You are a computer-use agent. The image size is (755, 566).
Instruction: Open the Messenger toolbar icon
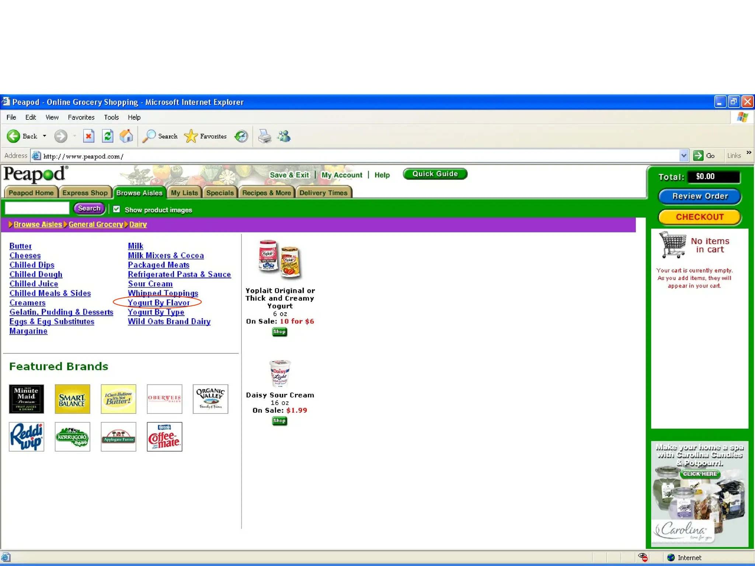(284, 136)
